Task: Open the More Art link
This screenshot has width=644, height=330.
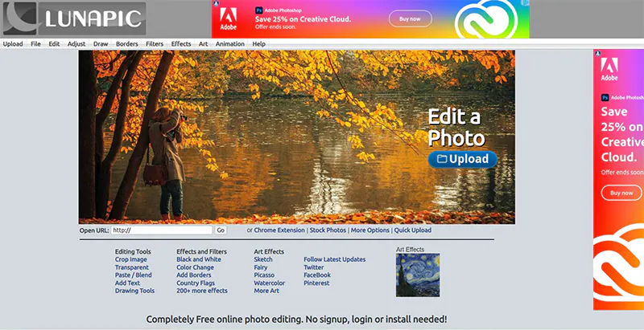Action: [266, 291]
